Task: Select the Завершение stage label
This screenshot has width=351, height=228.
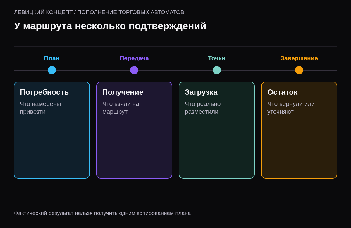Action: 299,58
